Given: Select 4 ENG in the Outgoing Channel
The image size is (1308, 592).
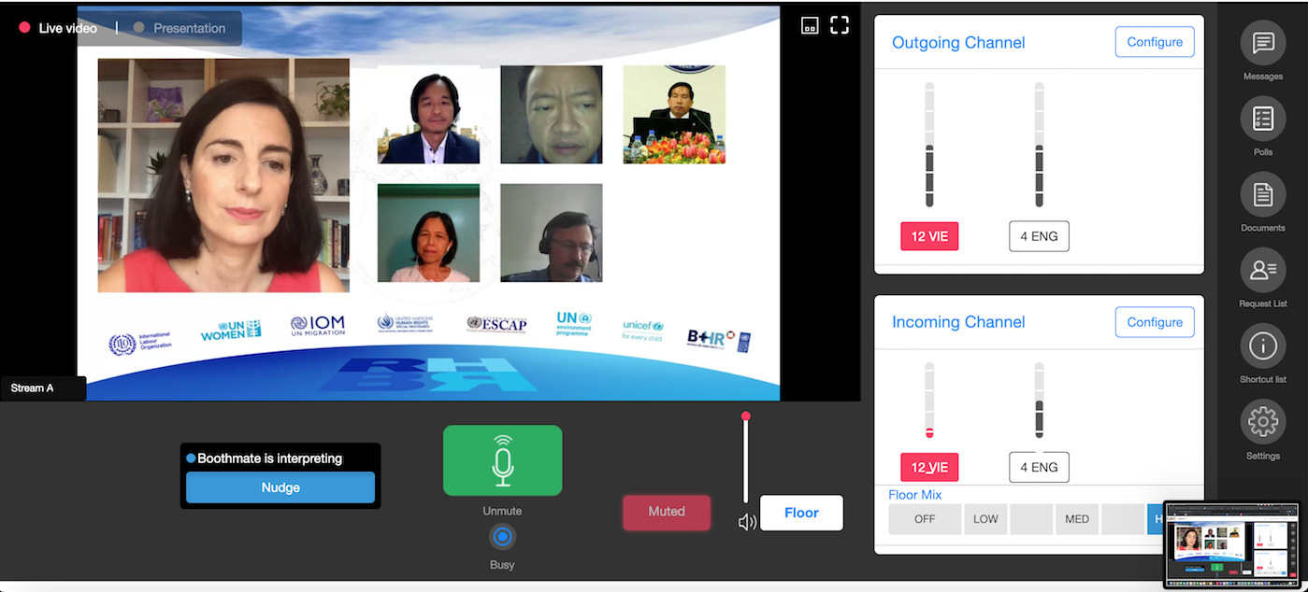Looking at the screenshot, I should coord(1039,236).
